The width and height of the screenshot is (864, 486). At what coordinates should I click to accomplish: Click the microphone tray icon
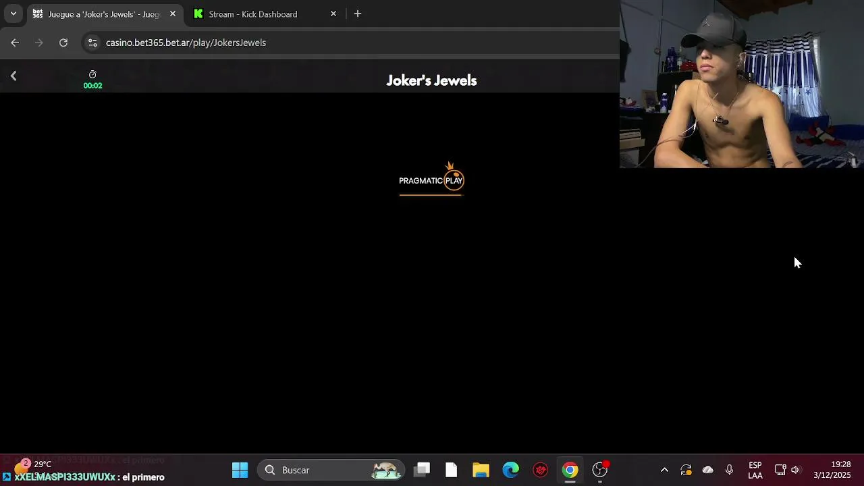point(729,470)
